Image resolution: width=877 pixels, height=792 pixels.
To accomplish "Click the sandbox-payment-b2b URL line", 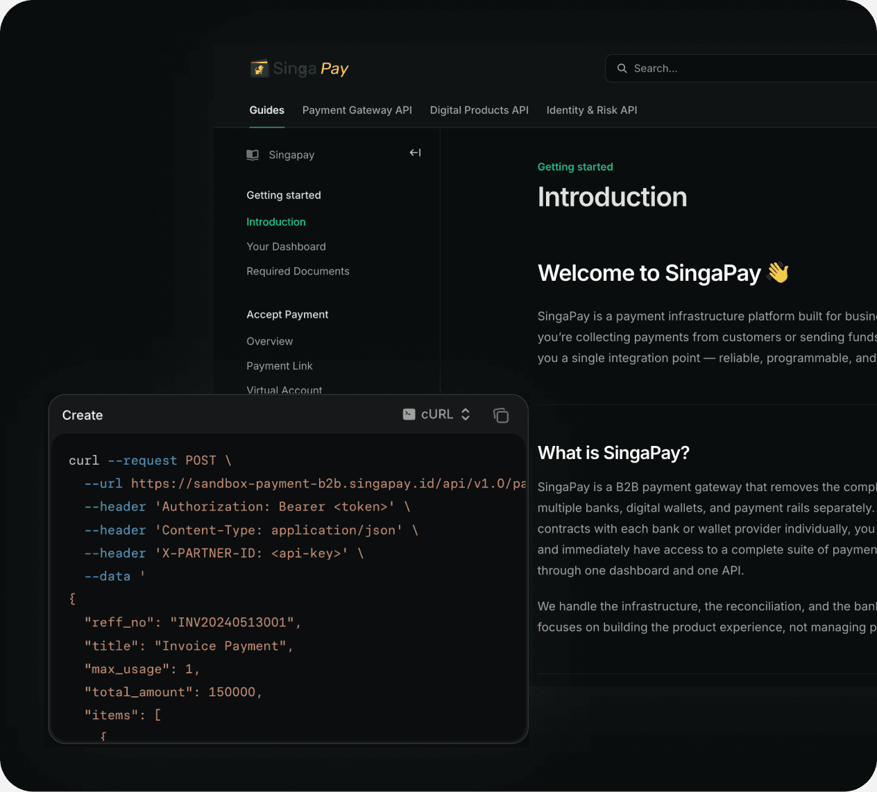I will 305,483.
